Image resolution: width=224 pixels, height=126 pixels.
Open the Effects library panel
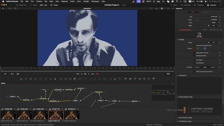click(x=33, y=5)
